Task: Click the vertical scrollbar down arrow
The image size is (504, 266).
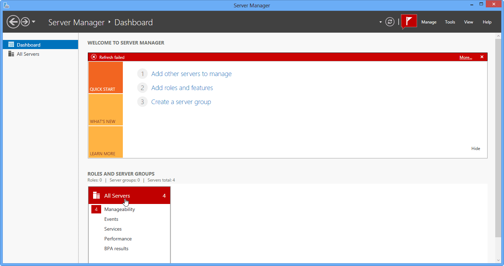Action: (498, 260)
